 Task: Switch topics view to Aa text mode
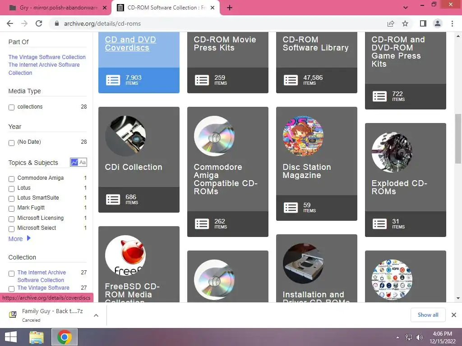click(83, 162)
